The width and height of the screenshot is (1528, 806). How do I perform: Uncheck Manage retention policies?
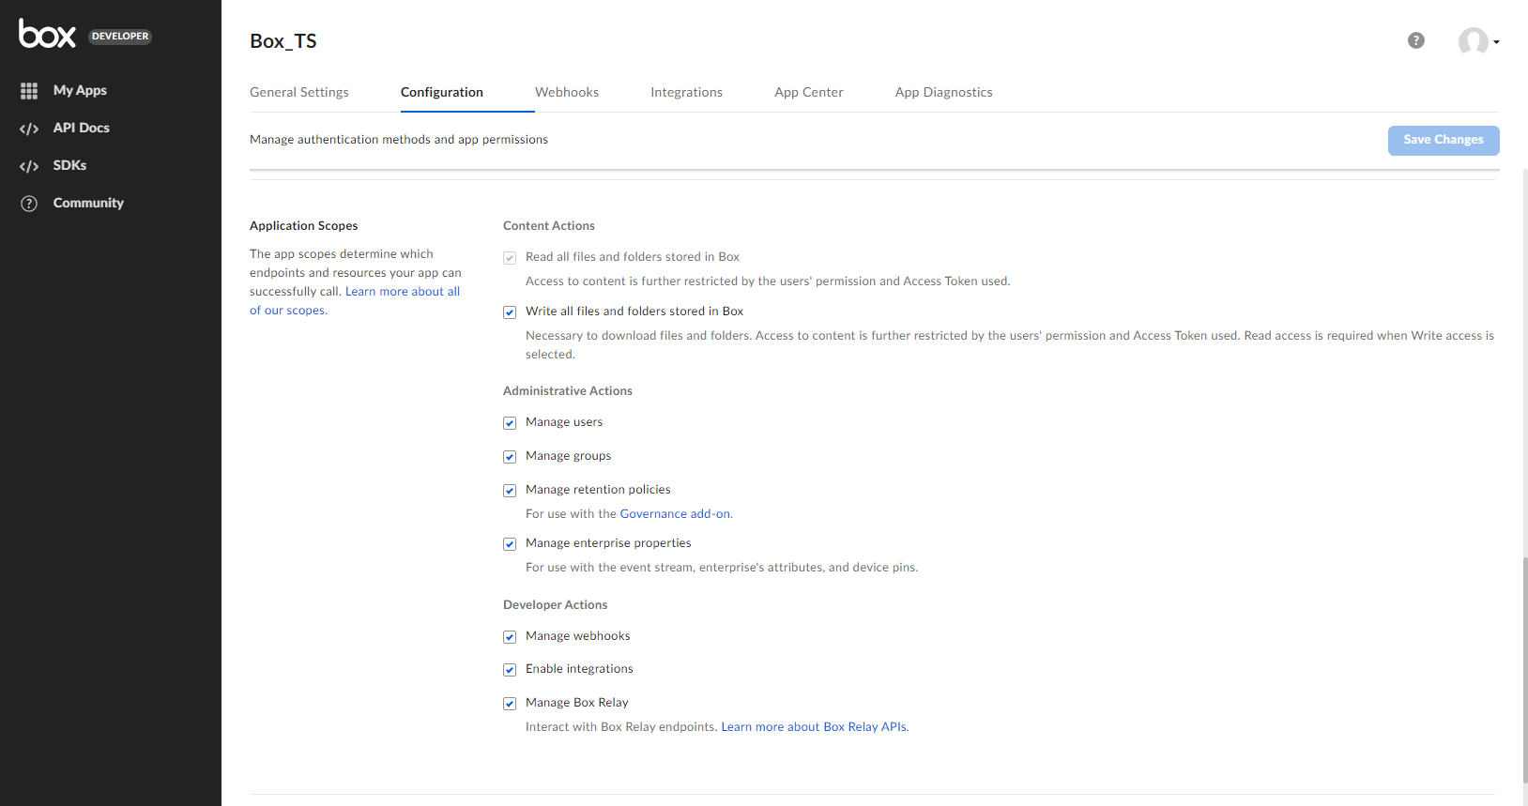click(x=510, y=491)
